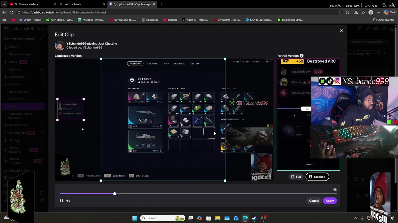The height and width of the screenshot is (223, 398).
Task: Open File Explorer from the taskbar
Action: point(218,218)
